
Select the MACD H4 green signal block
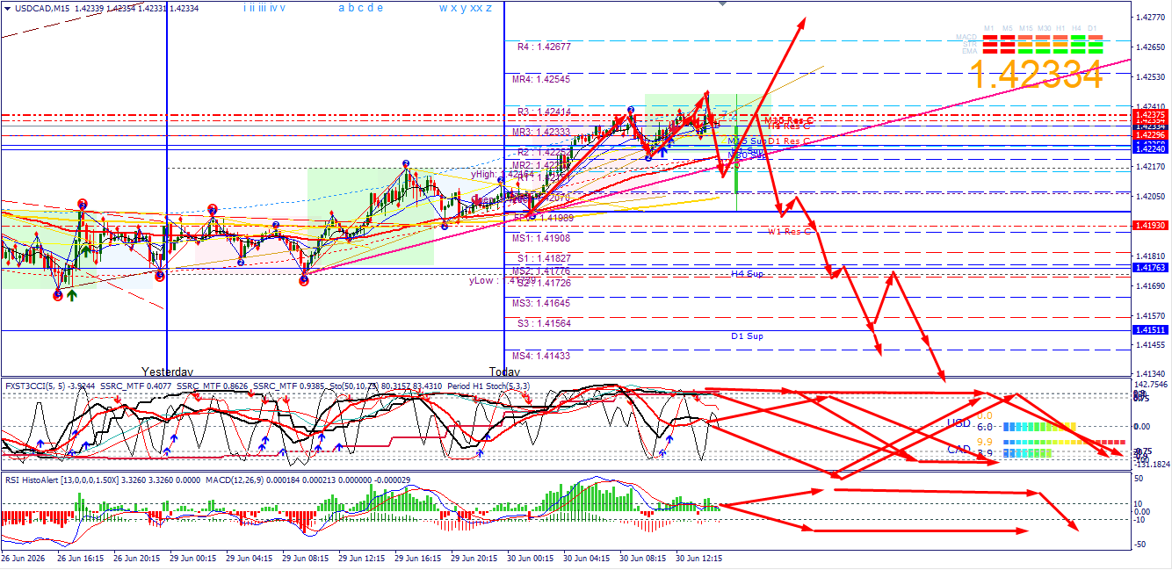(x=1078, y=38)
